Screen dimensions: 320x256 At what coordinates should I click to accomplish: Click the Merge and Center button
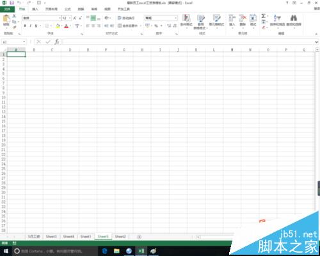point(128,26)
